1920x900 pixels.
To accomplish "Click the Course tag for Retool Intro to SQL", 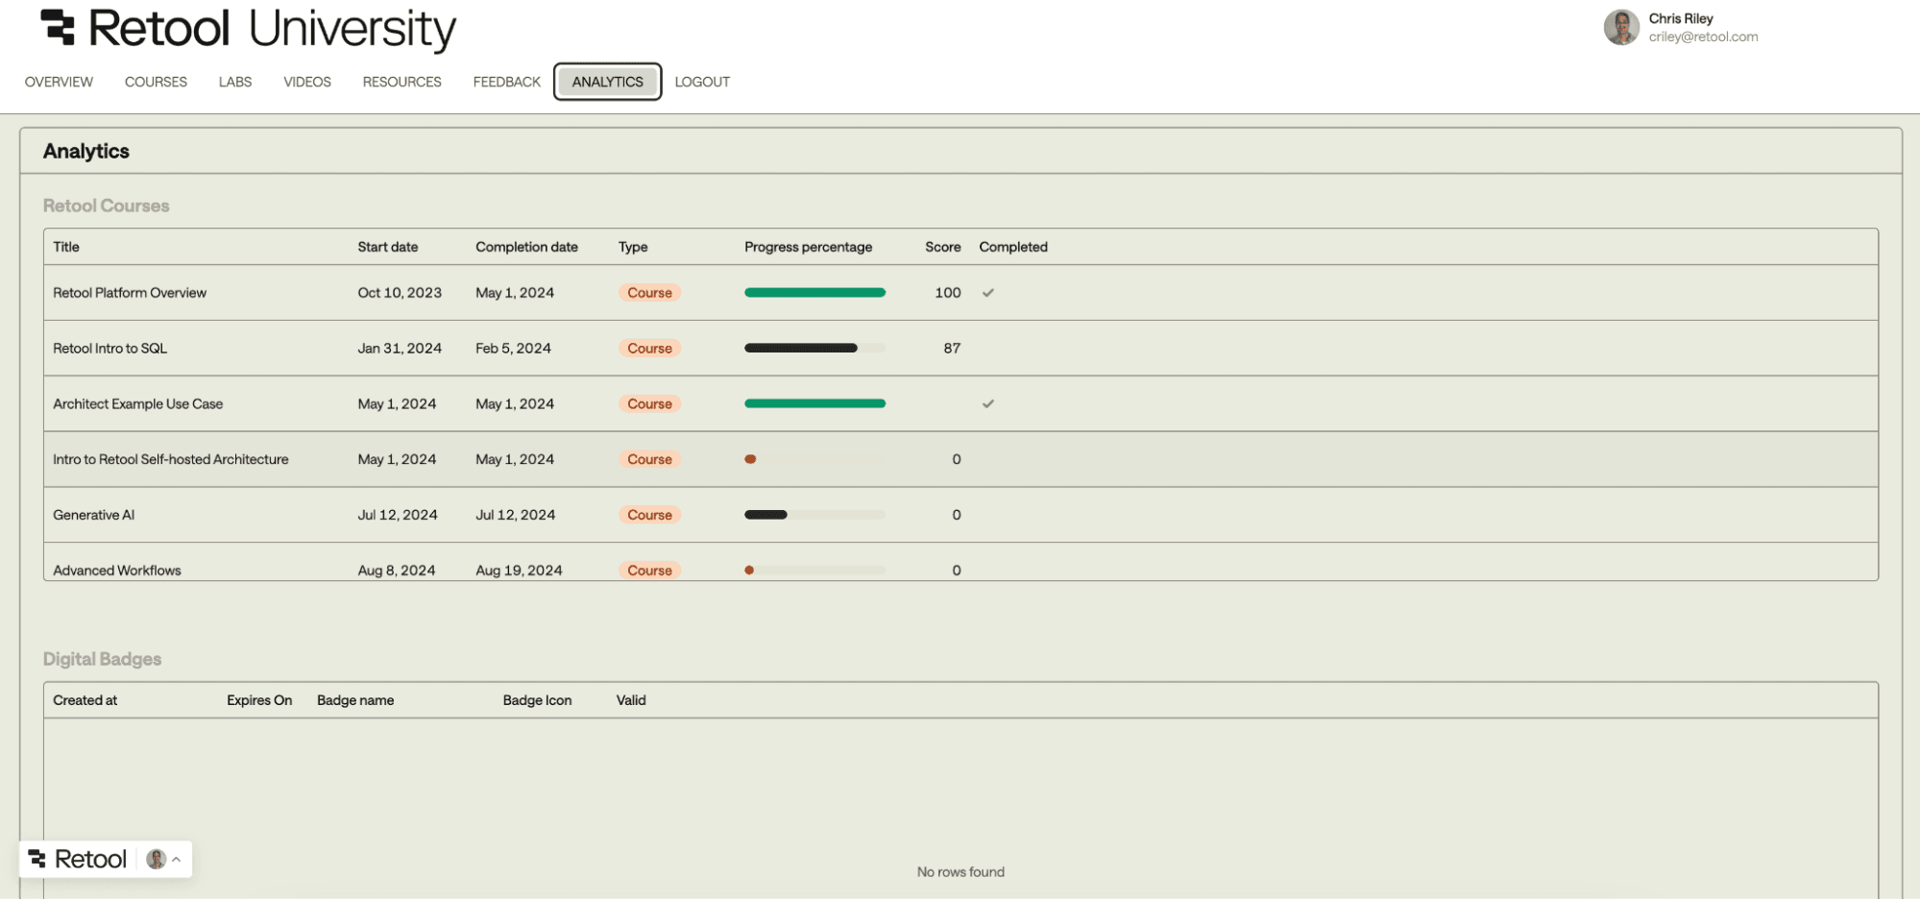I will point(649,348).
